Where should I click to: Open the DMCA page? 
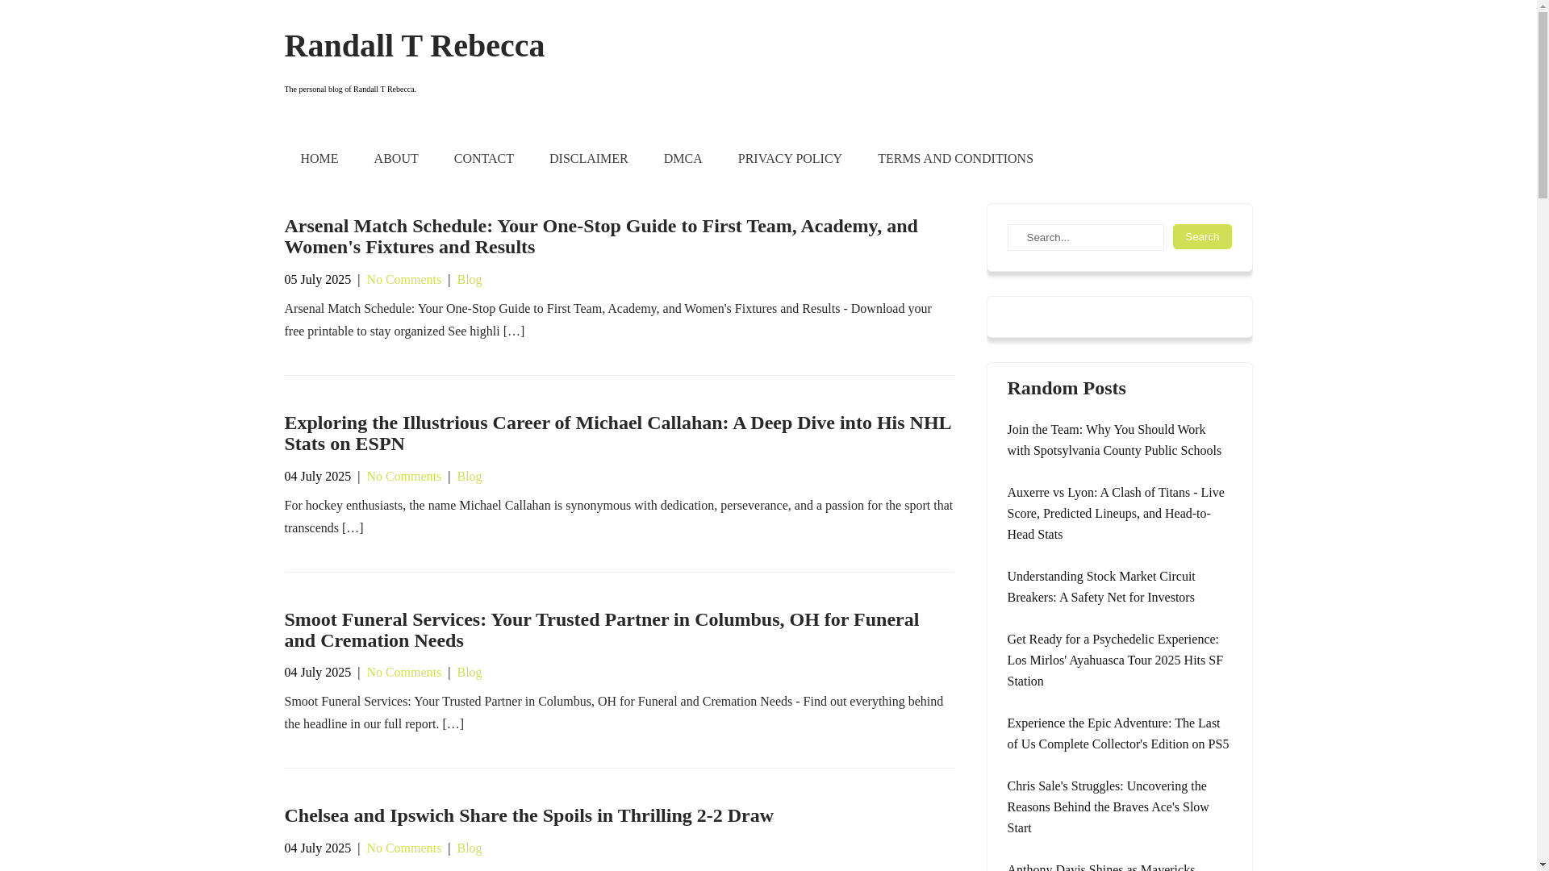(683, 159)
